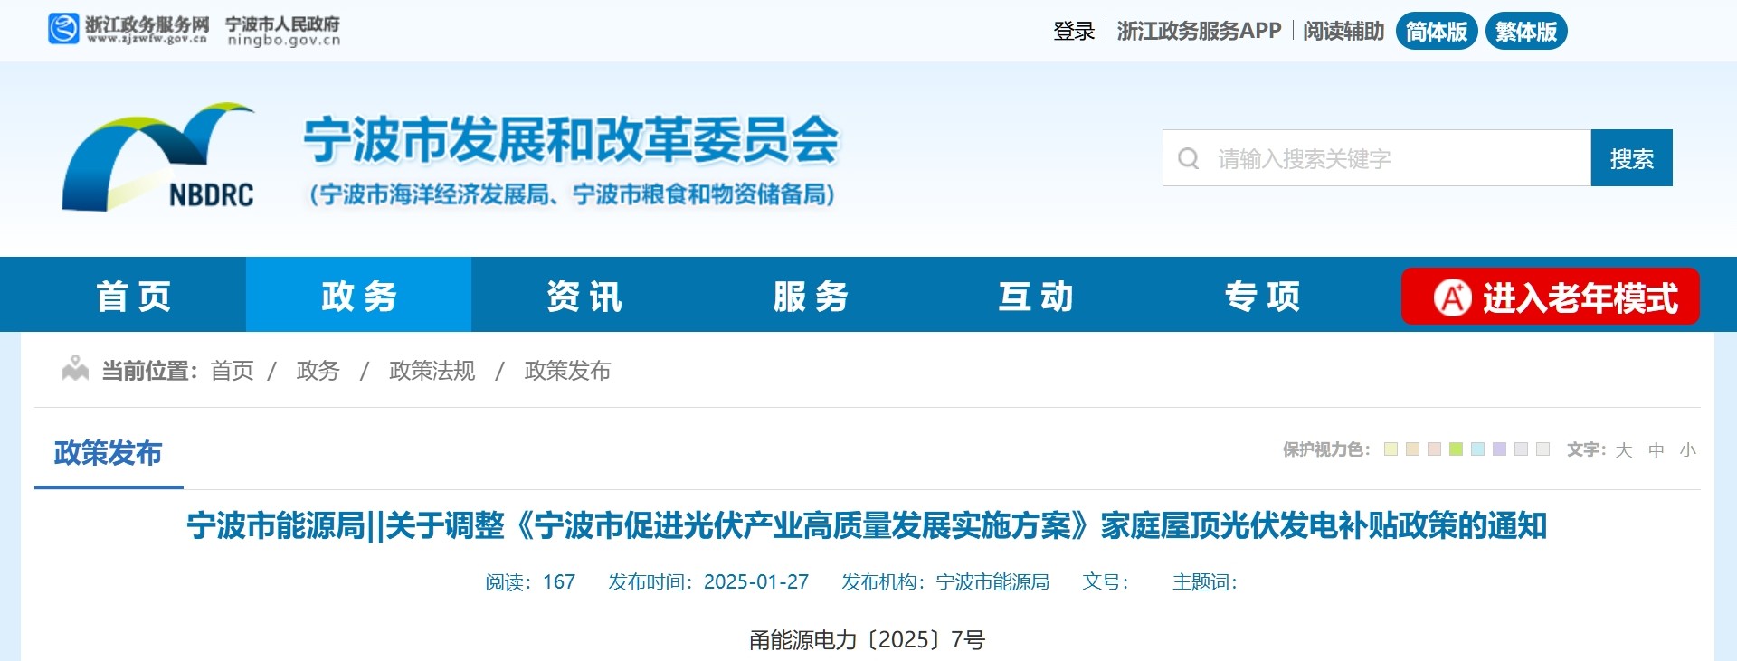Pick the bright green eye-protection color swatch

(1456, 449)
